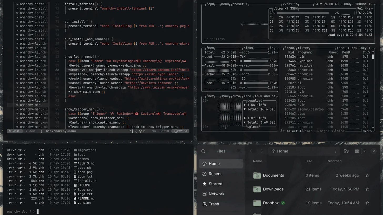This screenshot has width=383, height=215.
Task: Click the btop process list scrollbar
Action: click(373, 89)
